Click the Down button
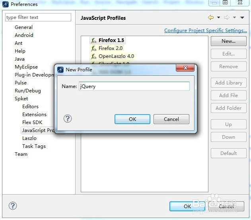The width and height of the screenshot is (251, 220). click(229, 137)
